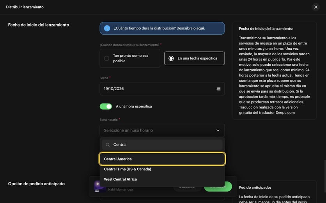Viewport: 326px width, 203px height.
Task: Select 'En una fecha específica' radio option
Action: 195,58
